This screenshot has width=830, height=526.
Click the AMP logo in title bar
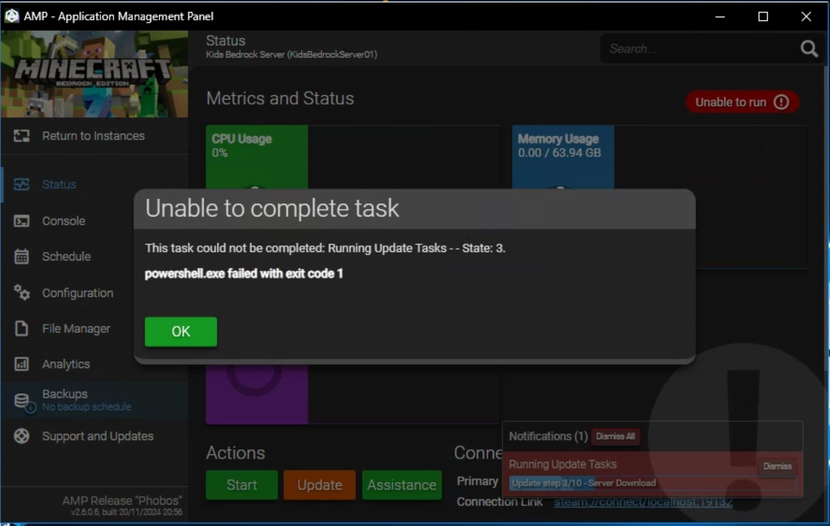(12, 16)
